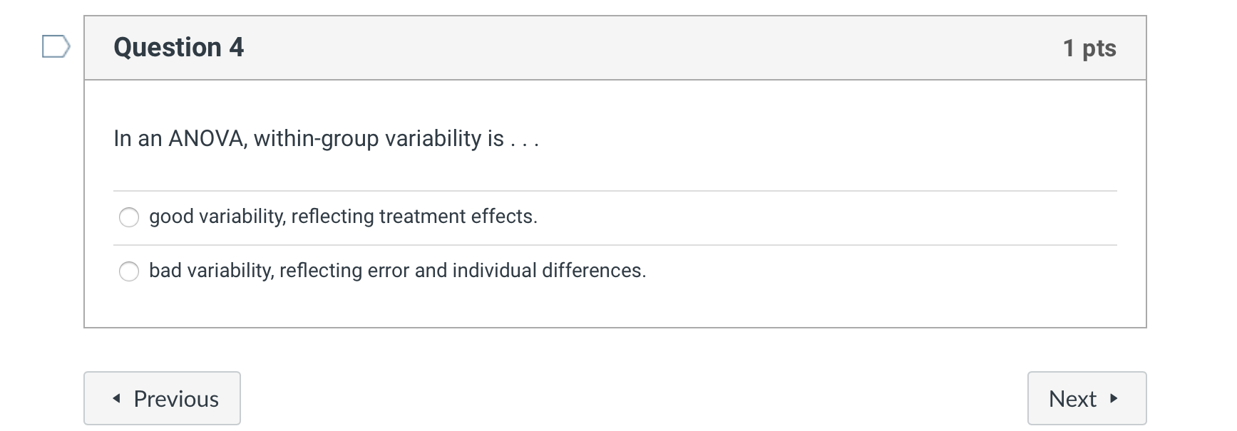Go to the Previous question
This screenshot has width=1237, height=431.
(162, 398)
